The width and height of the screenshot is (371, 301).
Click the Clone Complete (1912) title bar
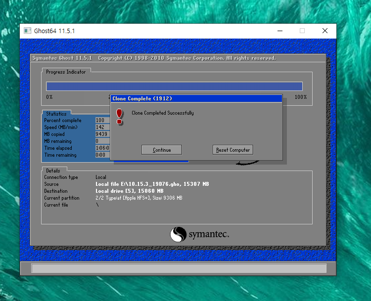point(196,98)
